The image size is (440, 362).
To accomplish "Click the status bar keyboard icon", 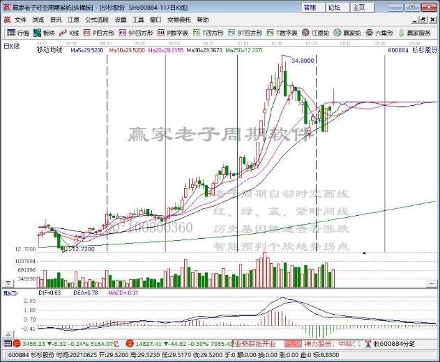I will (x=8, y=343).
